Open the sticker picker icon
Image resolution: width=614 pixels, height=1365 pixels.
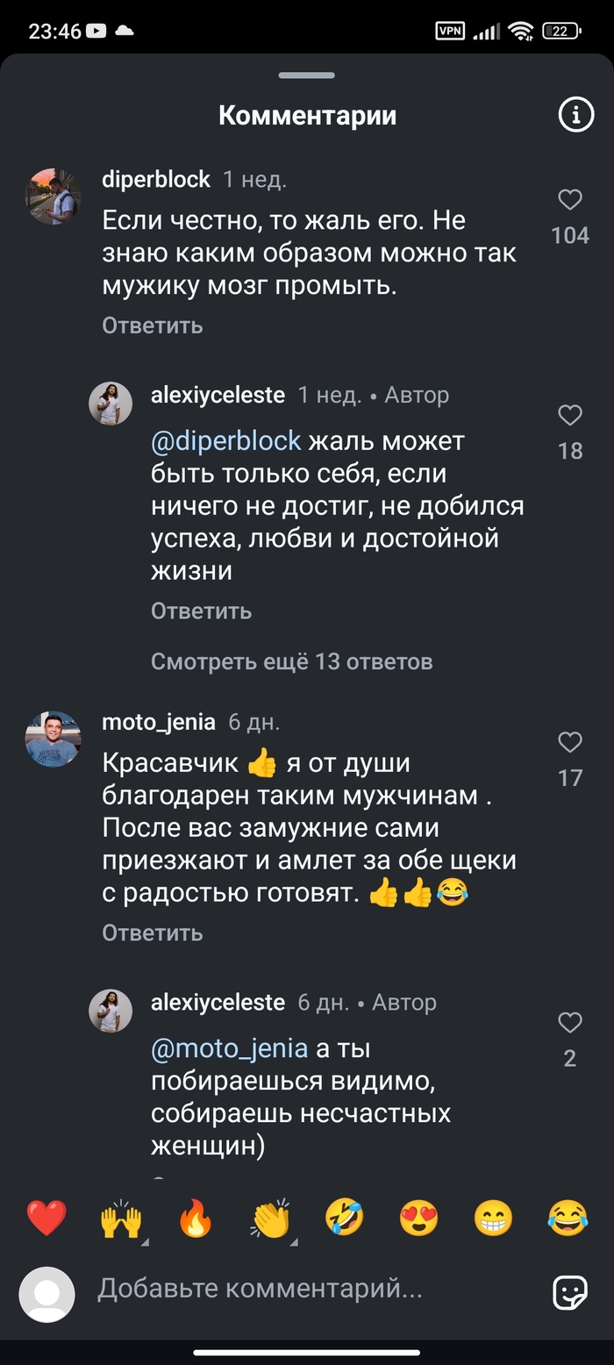(569, 1291)
